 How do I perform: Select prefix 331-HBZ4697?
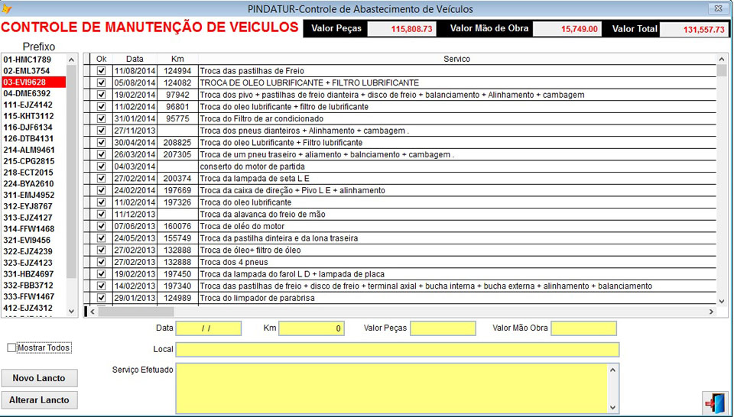point(34,274)
